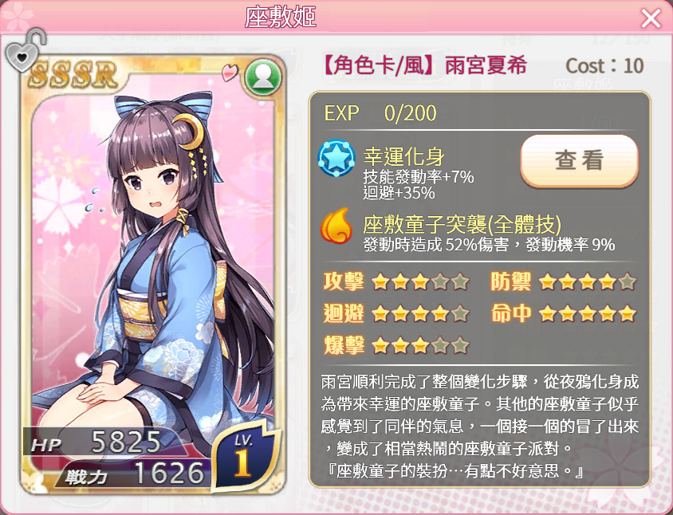Select the 雨宮夏希 character card artwork
The image size is (673, 515).
(x=153, y=275)
